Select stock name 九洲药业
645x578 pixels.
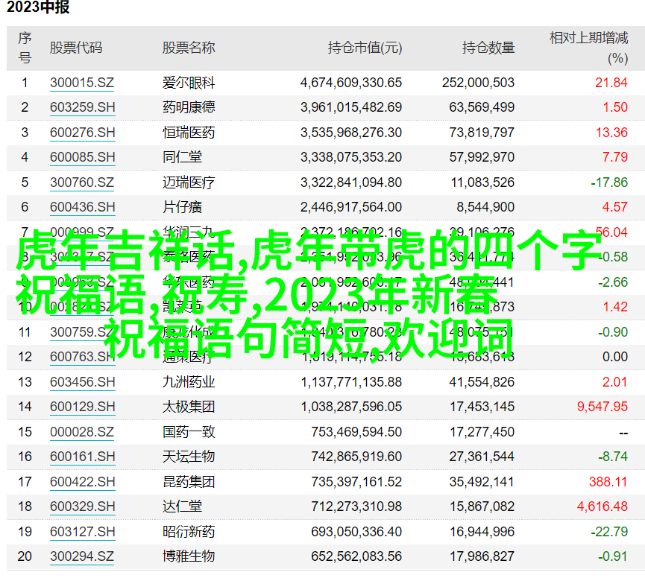[189, 382]
